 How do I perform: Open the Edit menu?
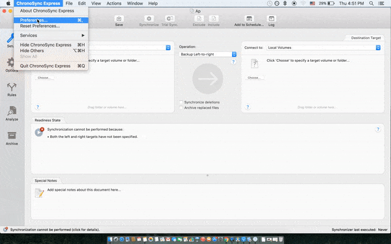pos(82,3)
